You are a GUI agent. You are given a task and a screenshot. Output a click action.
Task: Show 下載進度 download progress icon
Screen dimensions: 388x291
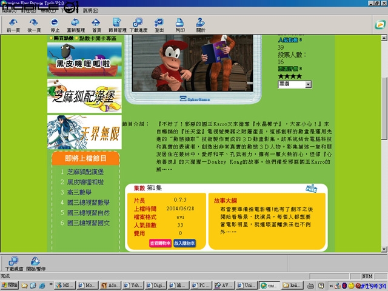(x=138, y=25)
